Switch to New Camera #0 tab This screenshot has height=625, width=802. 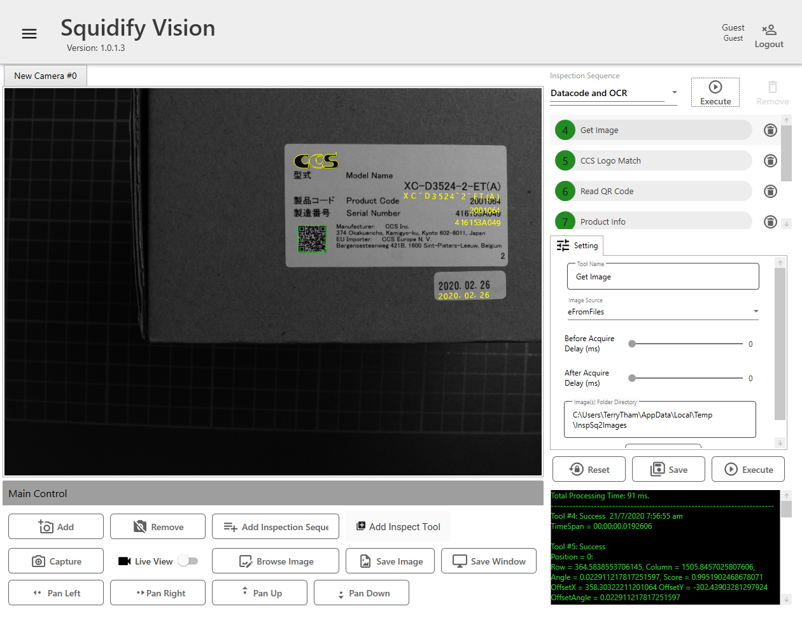pos(45,76)
